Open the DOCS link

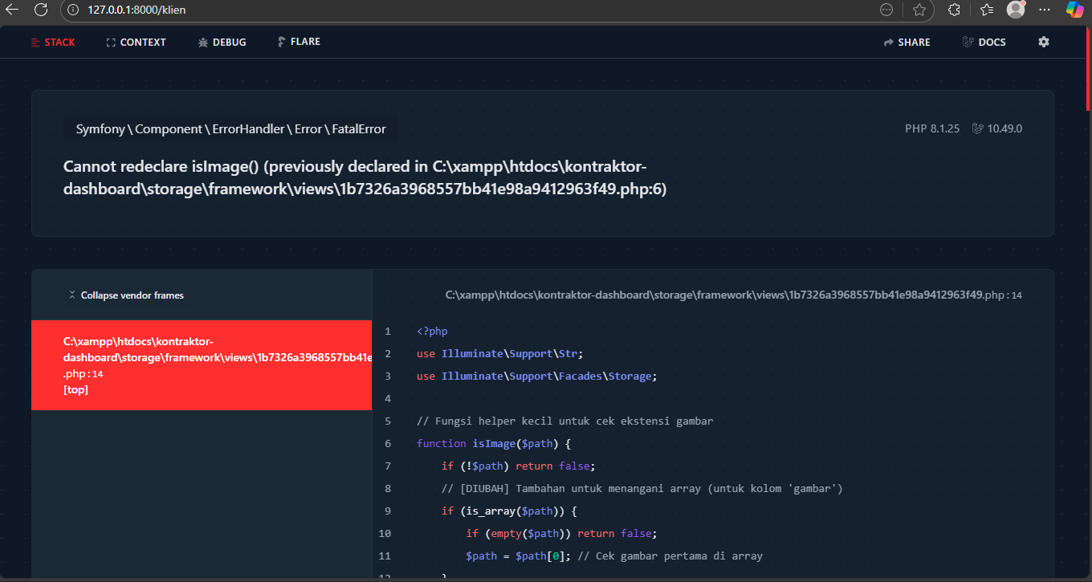pos(984,43)
